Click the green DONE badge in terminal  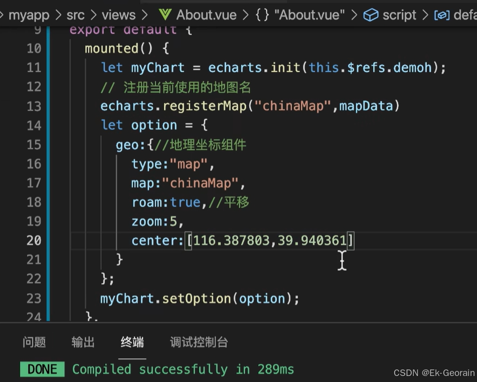click(x=42, y=369)
